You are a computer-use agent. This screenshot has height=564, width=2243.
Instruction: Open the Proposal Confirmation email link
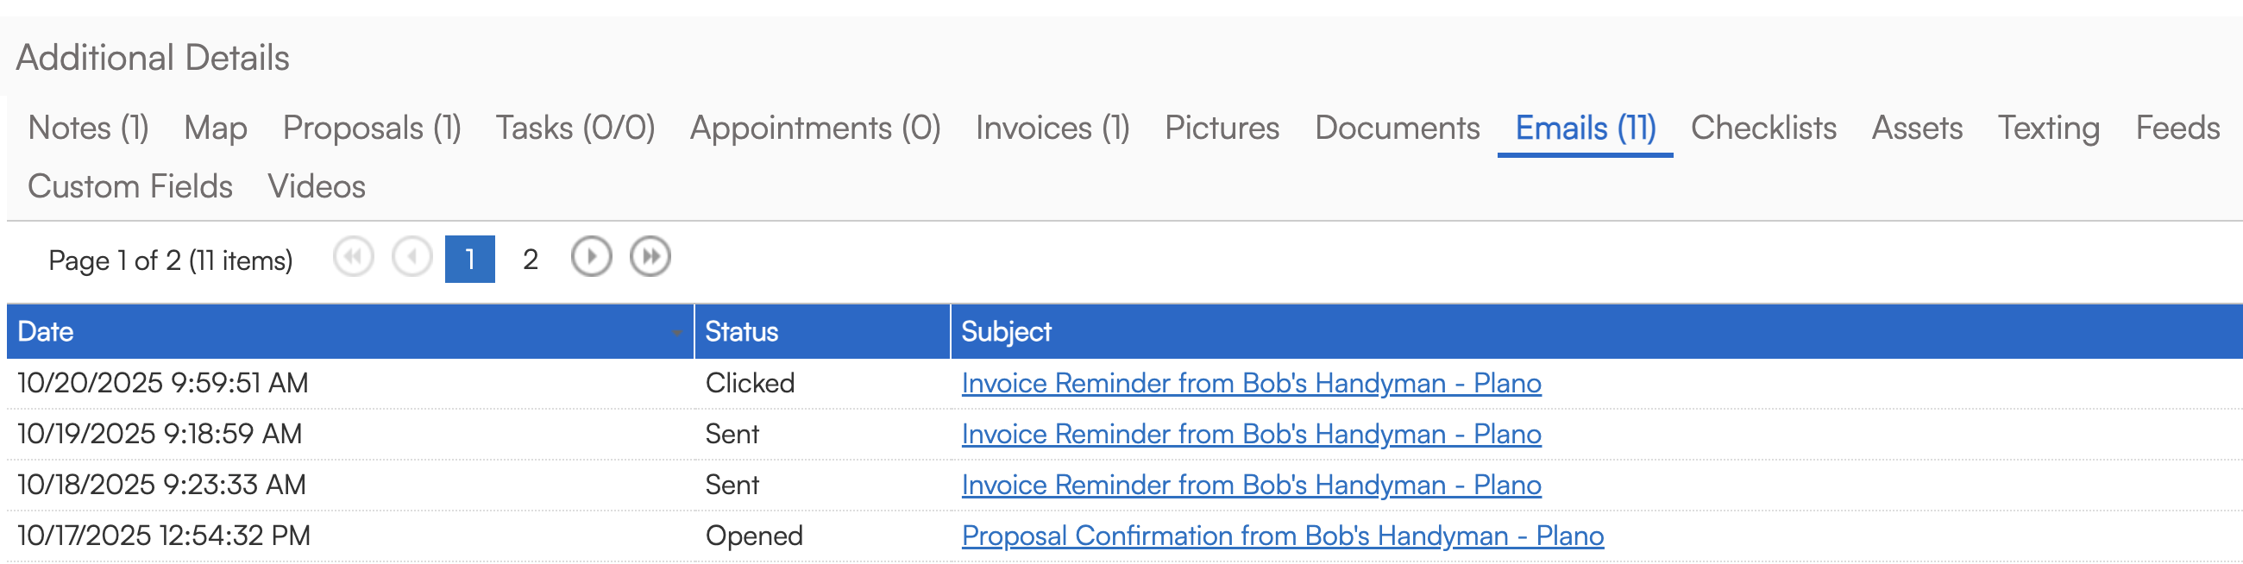tap(1282, 536)
